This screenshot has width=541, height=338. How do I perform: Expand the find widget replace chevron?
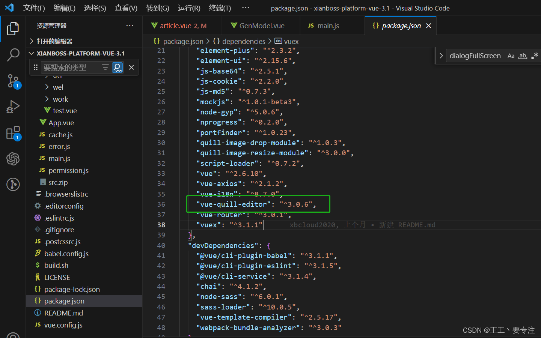click(x=441, y=55)
